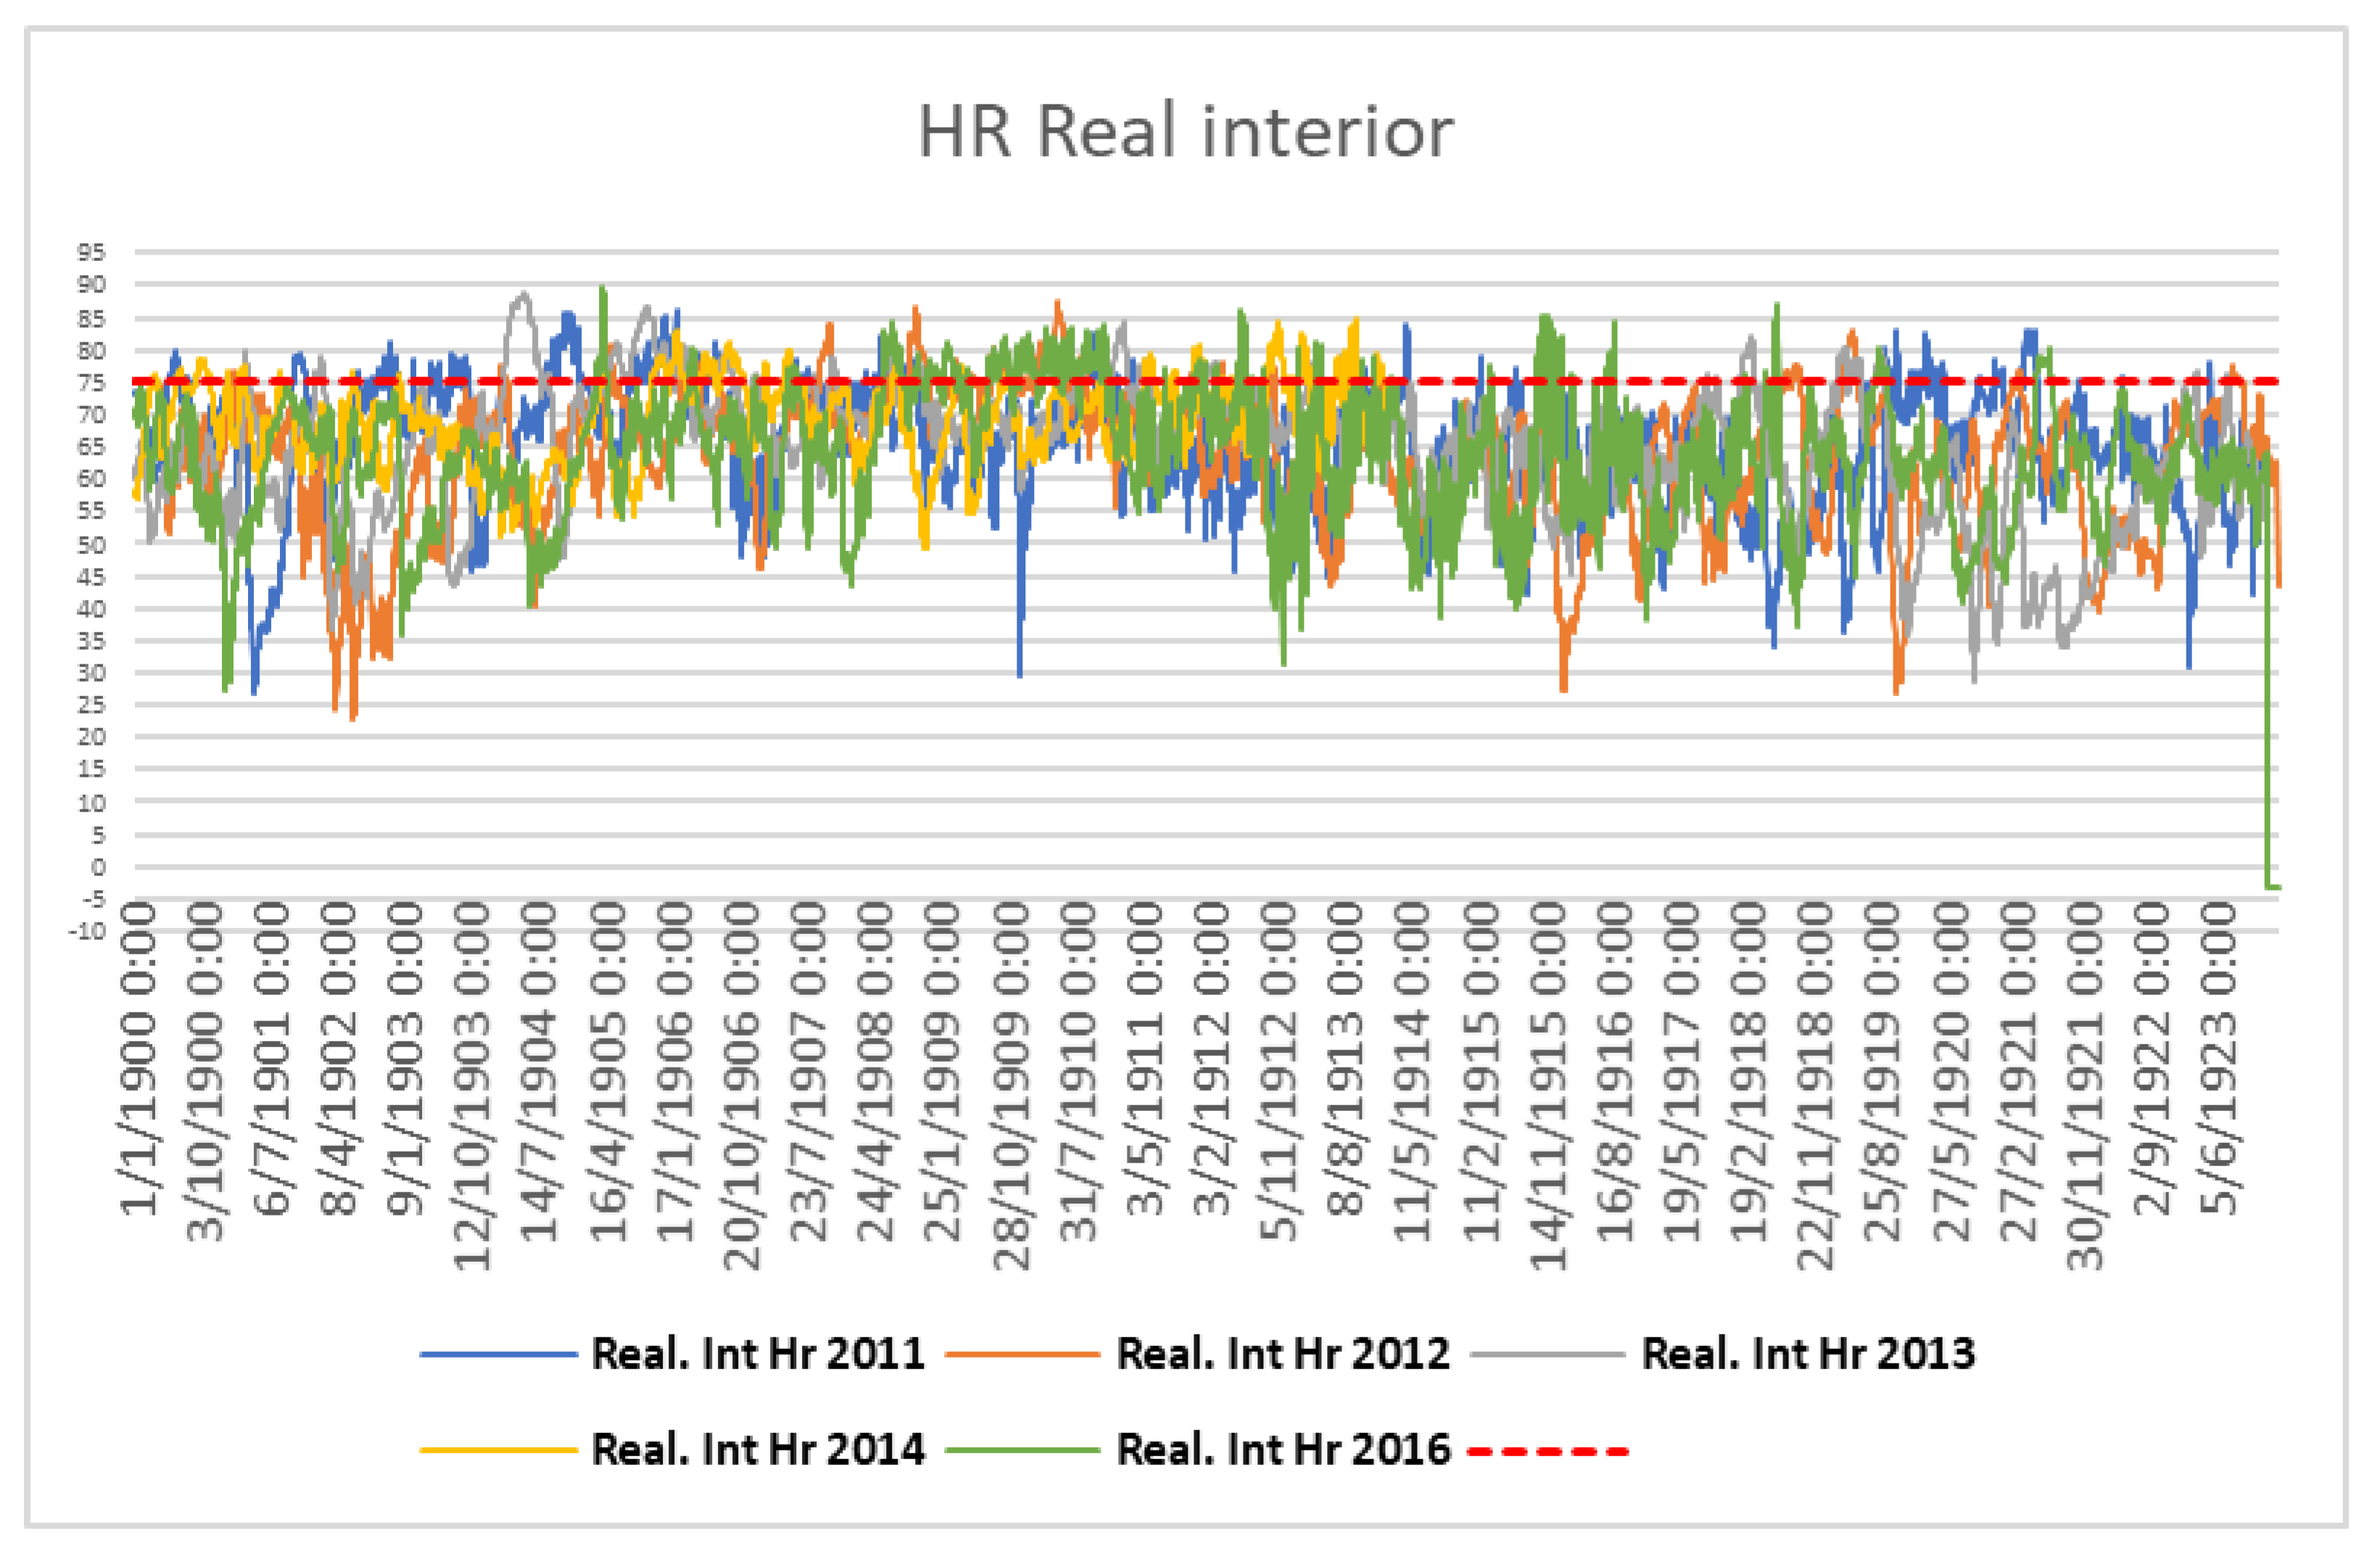This screenshot has width=2380, height=1557.
Task: Click the orange 2012 legend line swatch
Action: click(1022, 1355)
